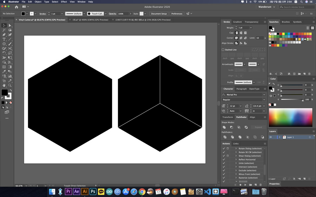Select the Type tool
The image size is (316, 197).
coord(4,39)
